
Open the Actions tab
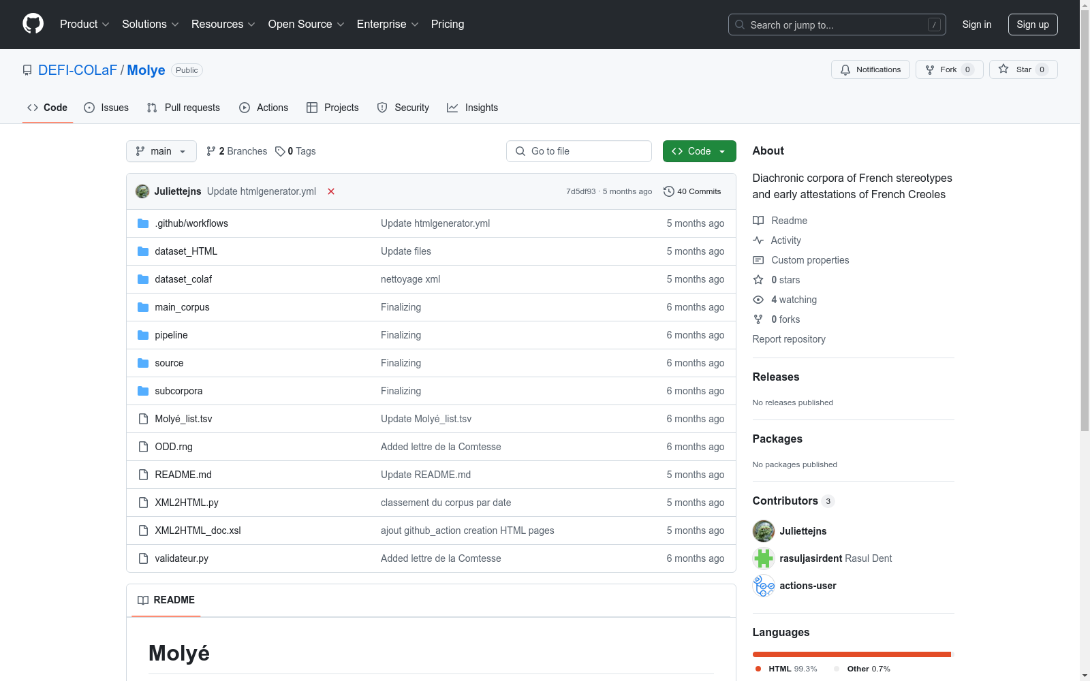pyautogui.click(x=264, y=108)
